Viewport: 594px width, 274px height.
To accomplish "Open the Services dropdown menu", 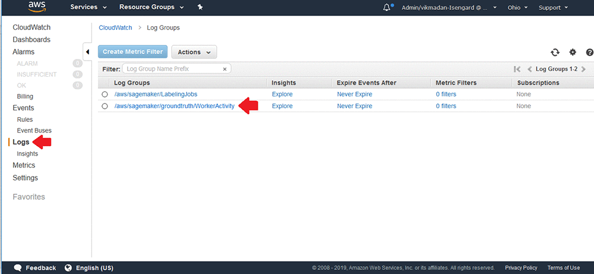I will point(89,7).
